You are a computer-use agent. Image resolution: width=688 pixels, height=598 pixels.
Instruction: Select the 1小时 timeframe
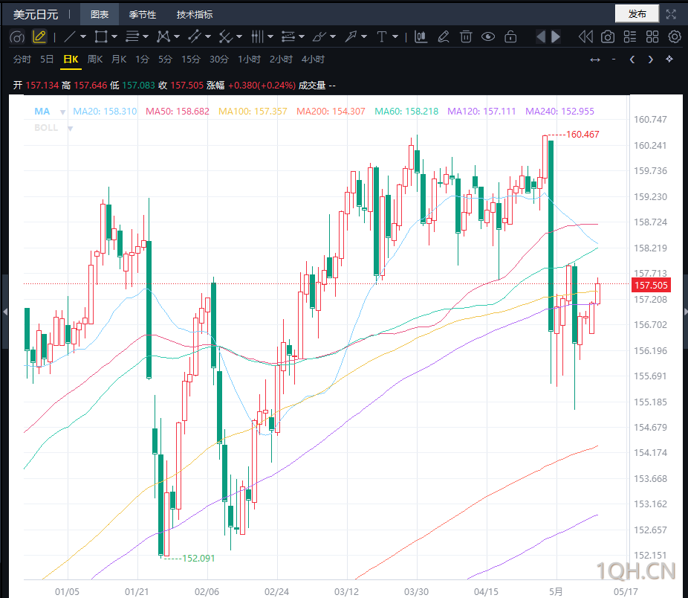249,60
